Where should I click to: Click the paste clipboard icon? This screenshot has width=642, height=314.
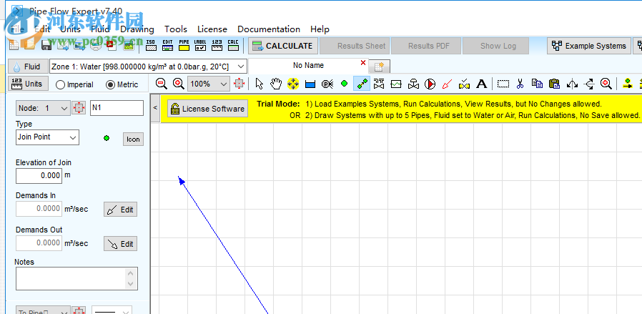point(554,84)
